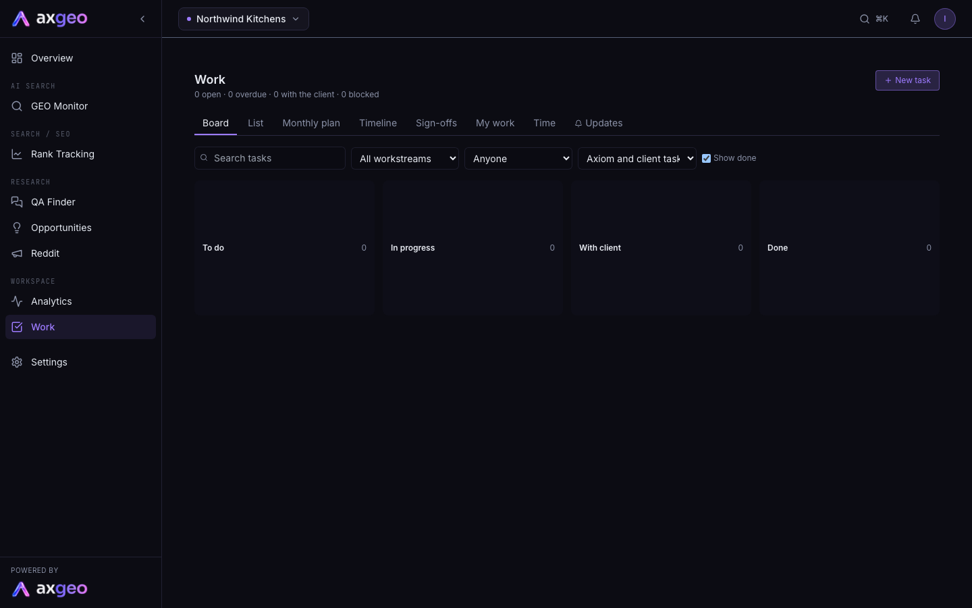Switch to the Monthly plan tab
Image resolution: width=972 pixels, height=608 pixels.
pyautogui.click(x=311, y=123)
